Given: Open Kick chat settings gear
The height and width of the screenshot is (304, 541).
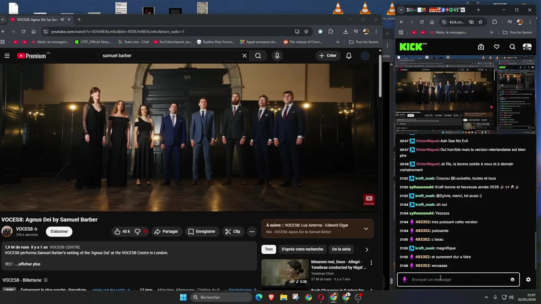Looking at the screenshot, I should tap(528, 280).
